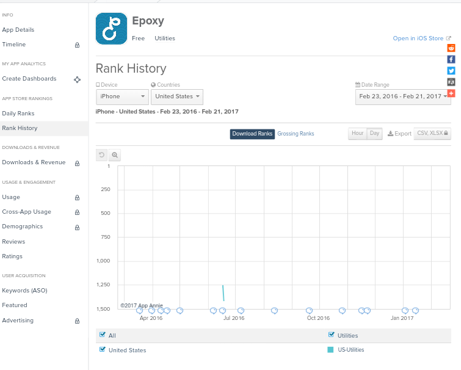The image size is (461, 370).
Task: Open the United States countries dropdown
Action: [x=176, y=96]
